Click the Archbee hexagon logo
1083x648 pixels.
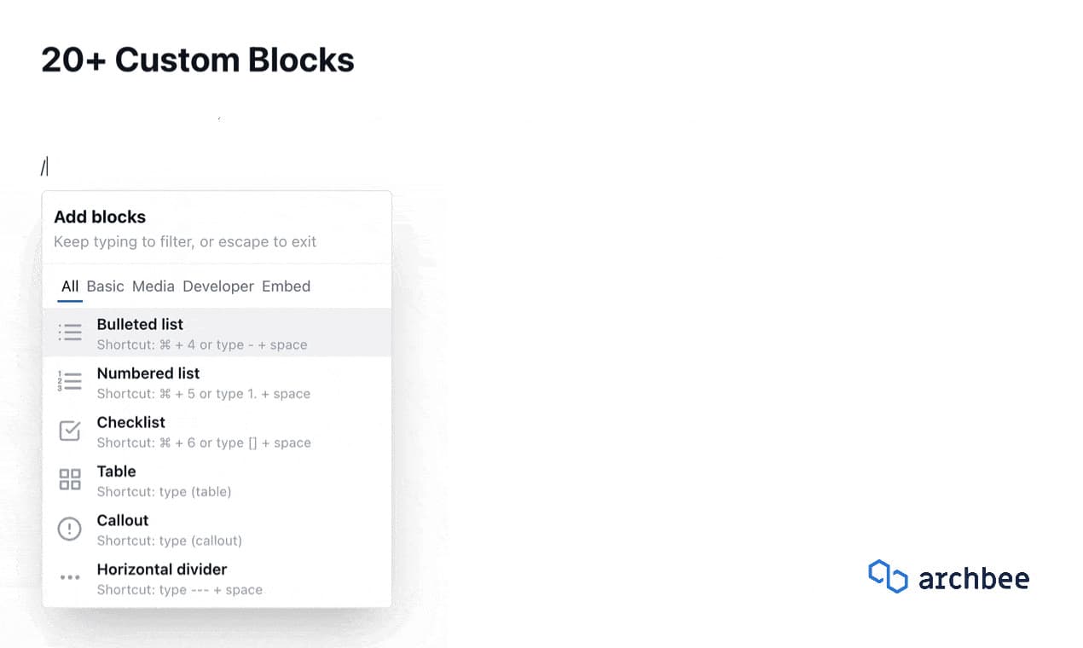click(888, 576)
